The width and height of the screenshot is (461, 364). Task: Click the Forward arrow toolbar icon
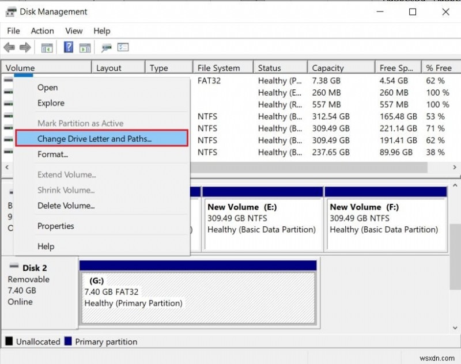point(25,48)
